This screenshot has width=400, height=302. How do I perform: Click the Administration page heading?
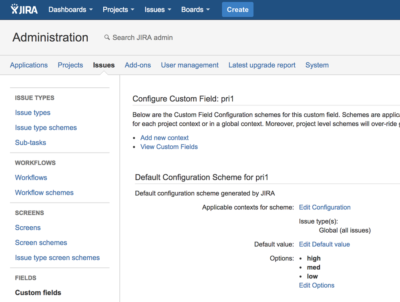point(50,37)
